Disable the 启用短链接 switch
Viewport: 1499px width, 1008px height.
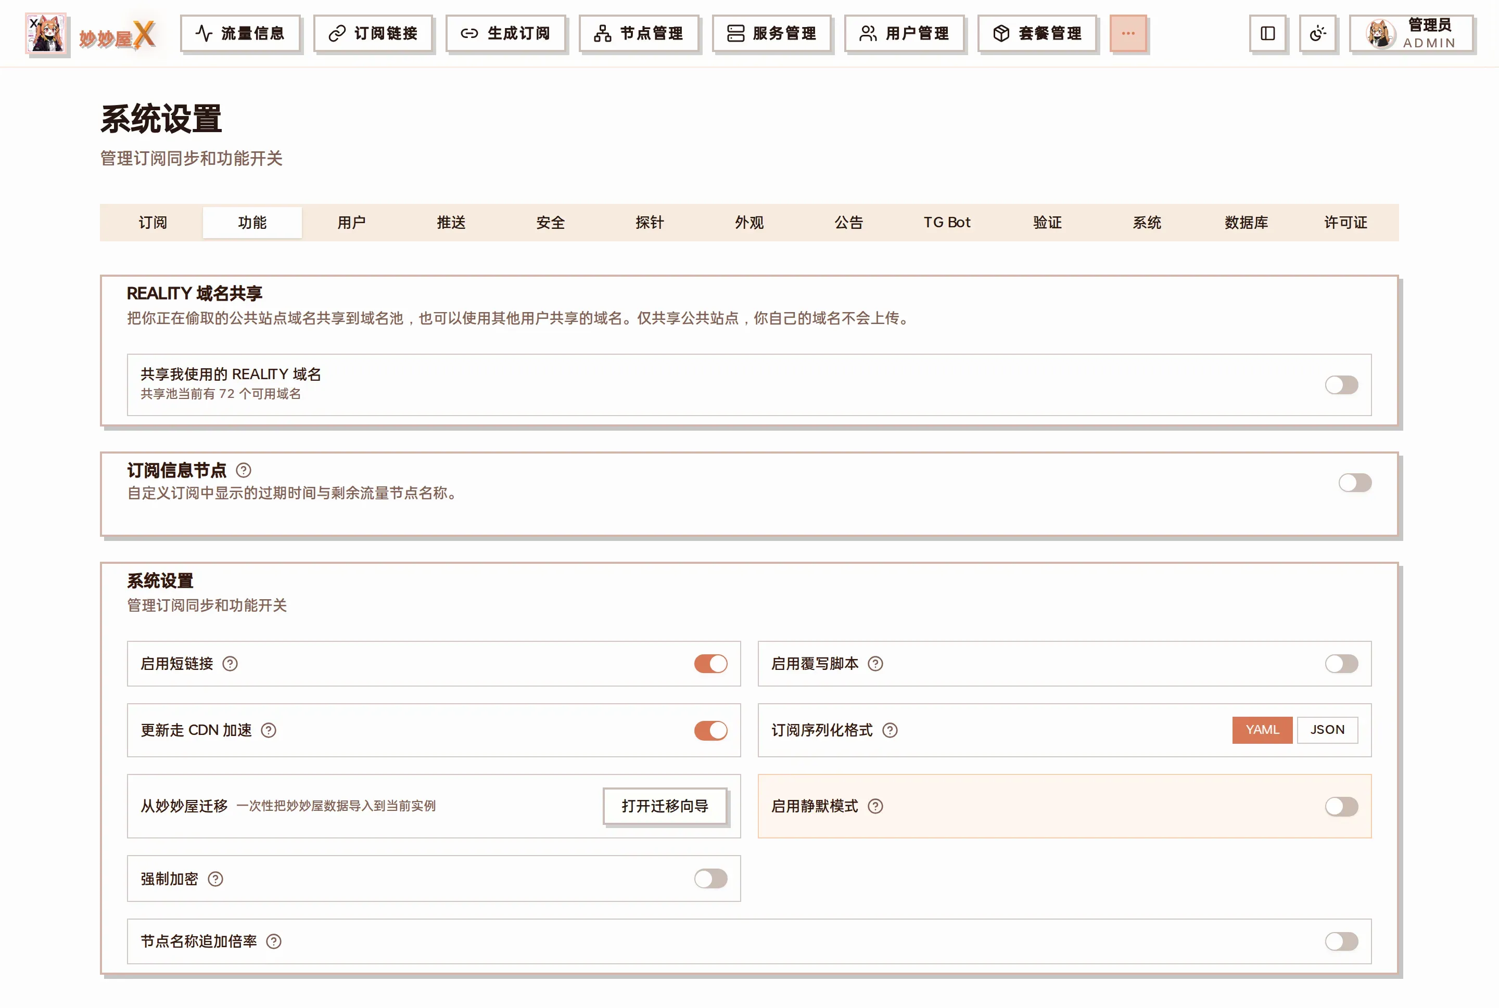(711, 664)
